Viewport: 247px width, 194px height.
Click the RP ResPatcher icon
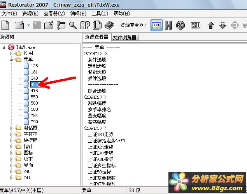coord(85,25)
